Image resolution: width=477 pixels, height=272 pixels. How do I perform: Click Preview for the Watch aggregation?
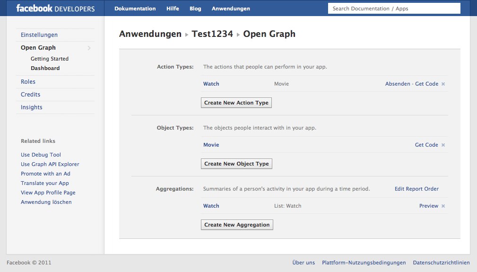pos(429,206)
